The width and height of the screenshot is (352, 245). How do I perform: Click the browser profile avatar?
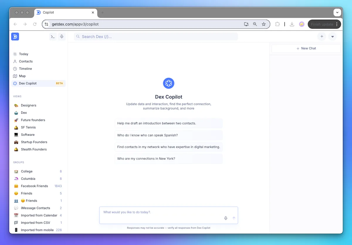pos(302,24)
